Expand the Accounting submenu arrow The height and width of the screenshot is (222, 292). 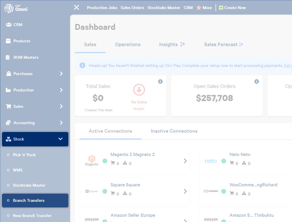click(x=61, y=123)
